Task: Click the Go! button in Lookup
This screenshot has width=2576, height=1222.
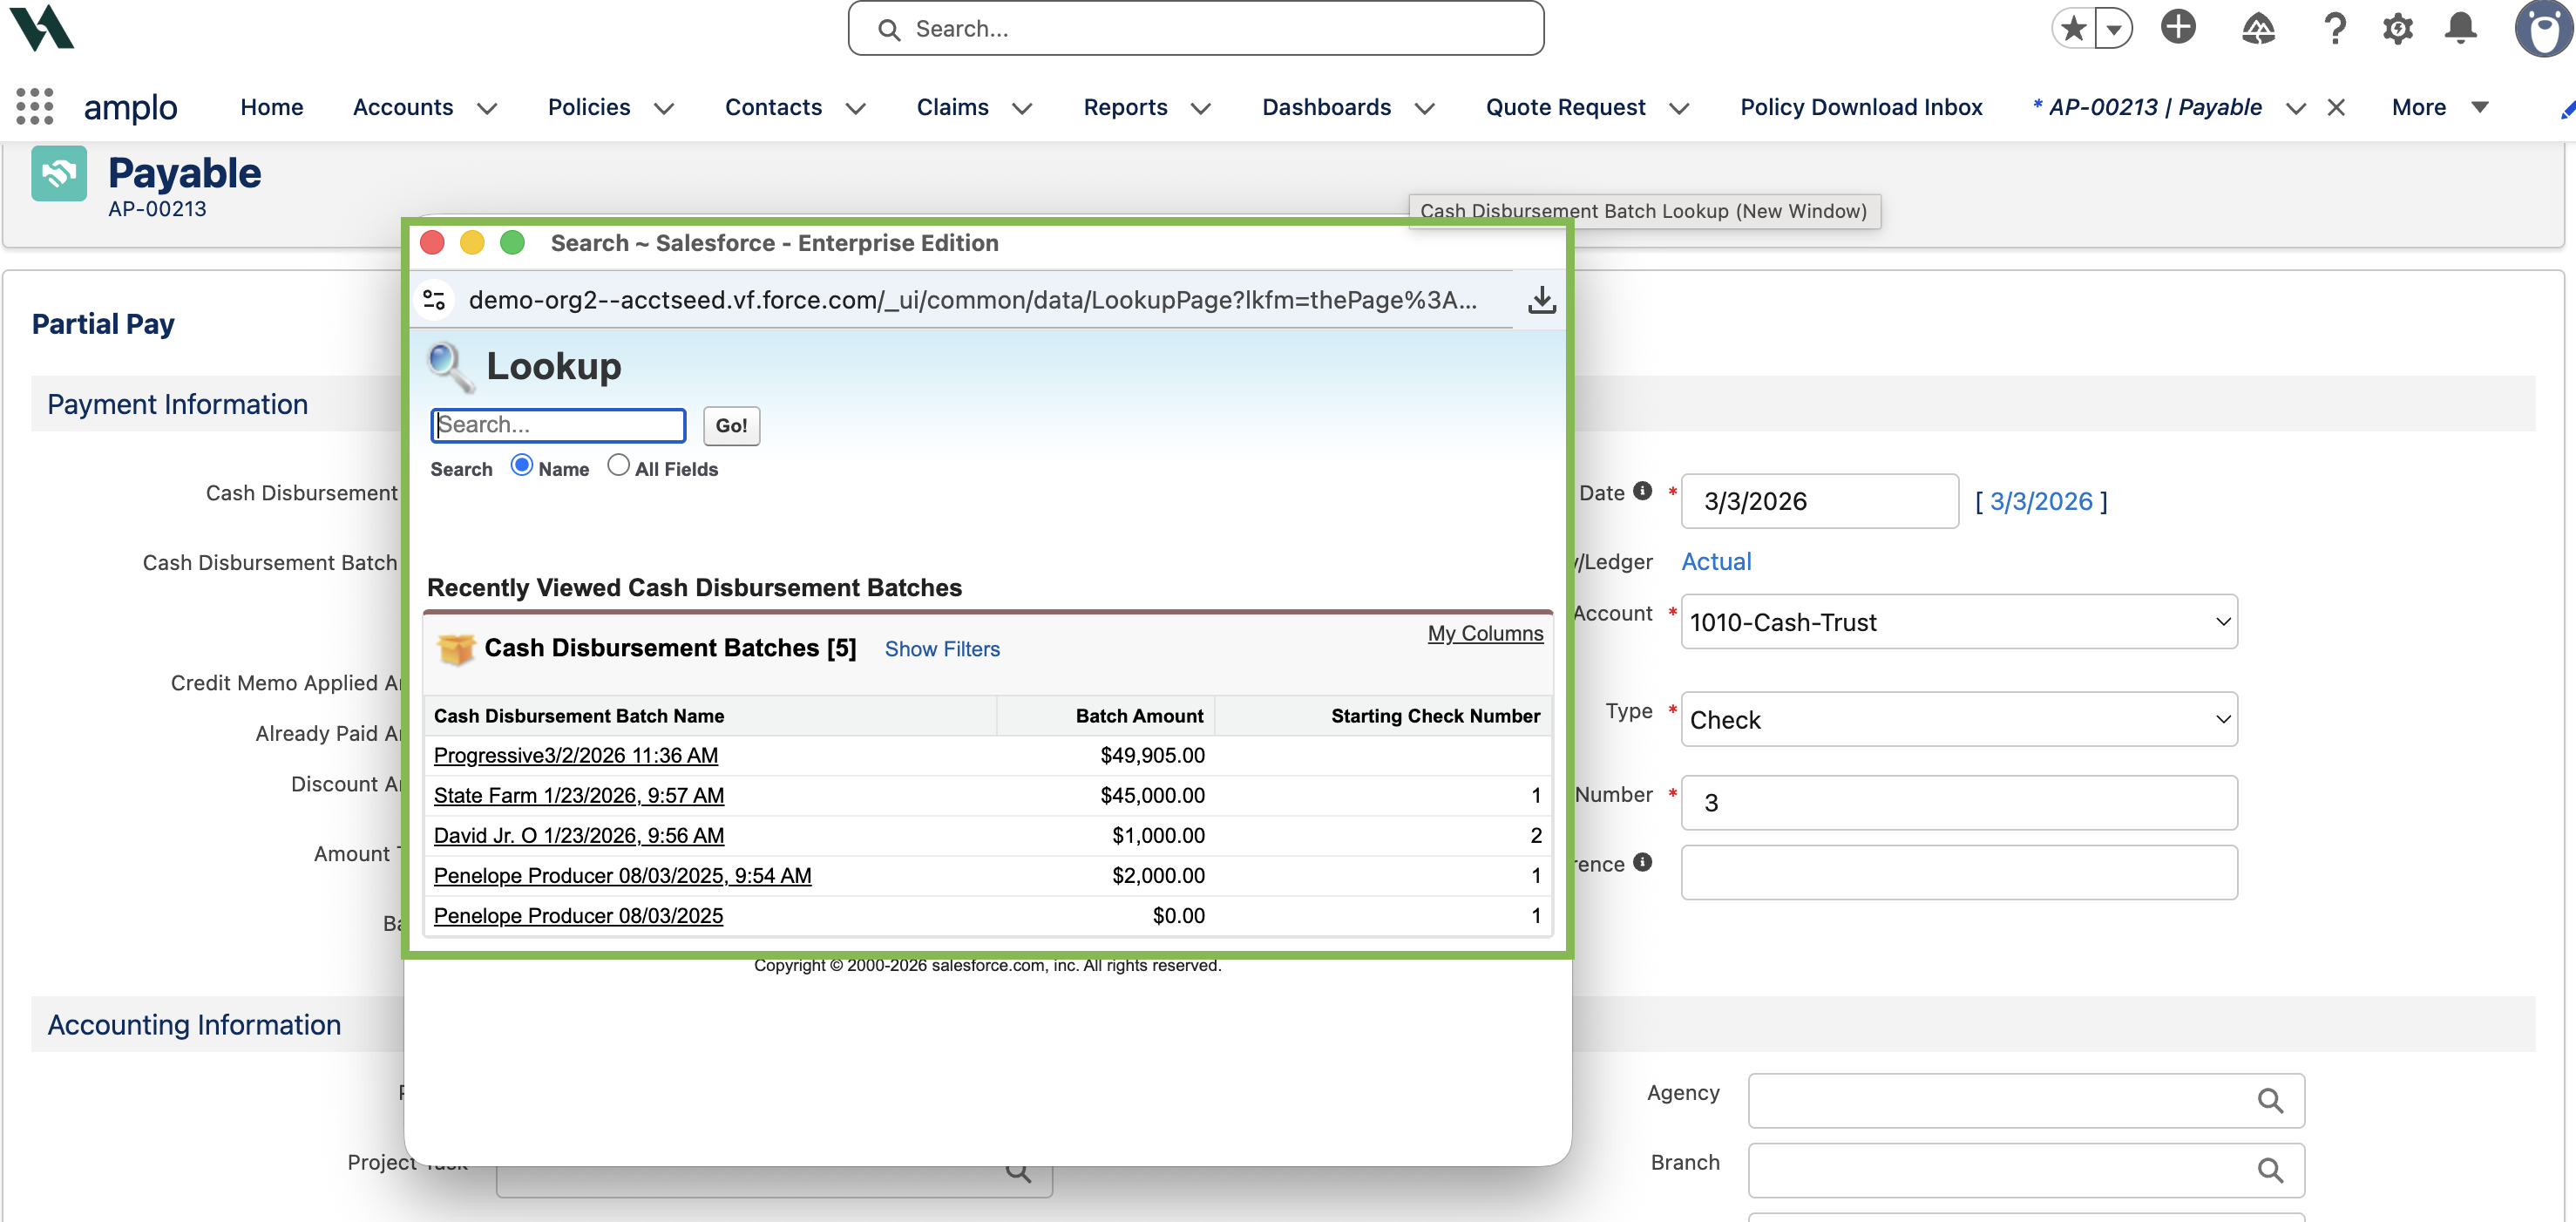Action: click(x=731, y=426)
